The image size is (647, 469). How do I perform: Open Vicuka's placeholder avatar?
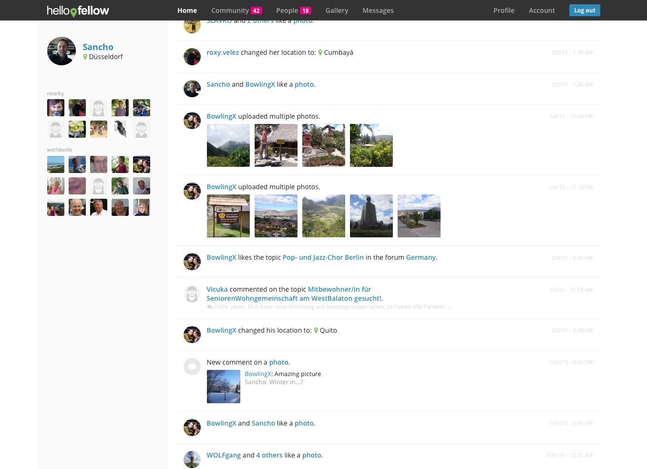(x=192, y=294)
